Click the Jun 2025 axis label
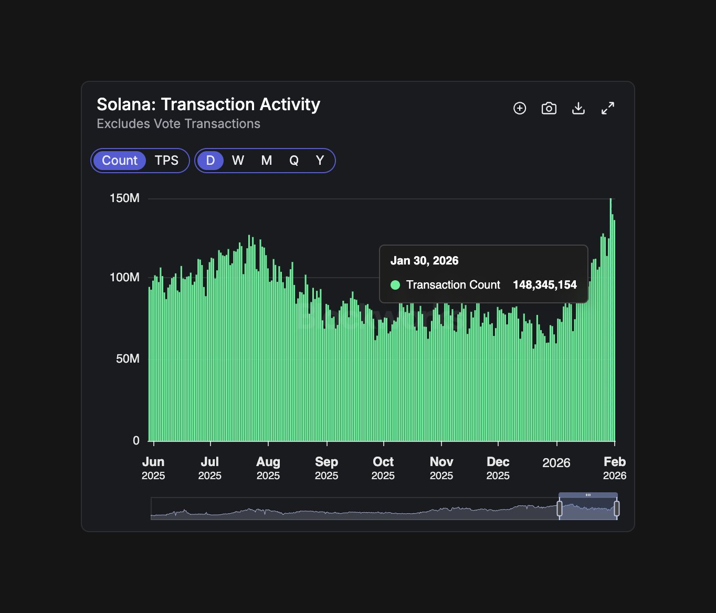 pyautogui.click(x=153, y=468)
